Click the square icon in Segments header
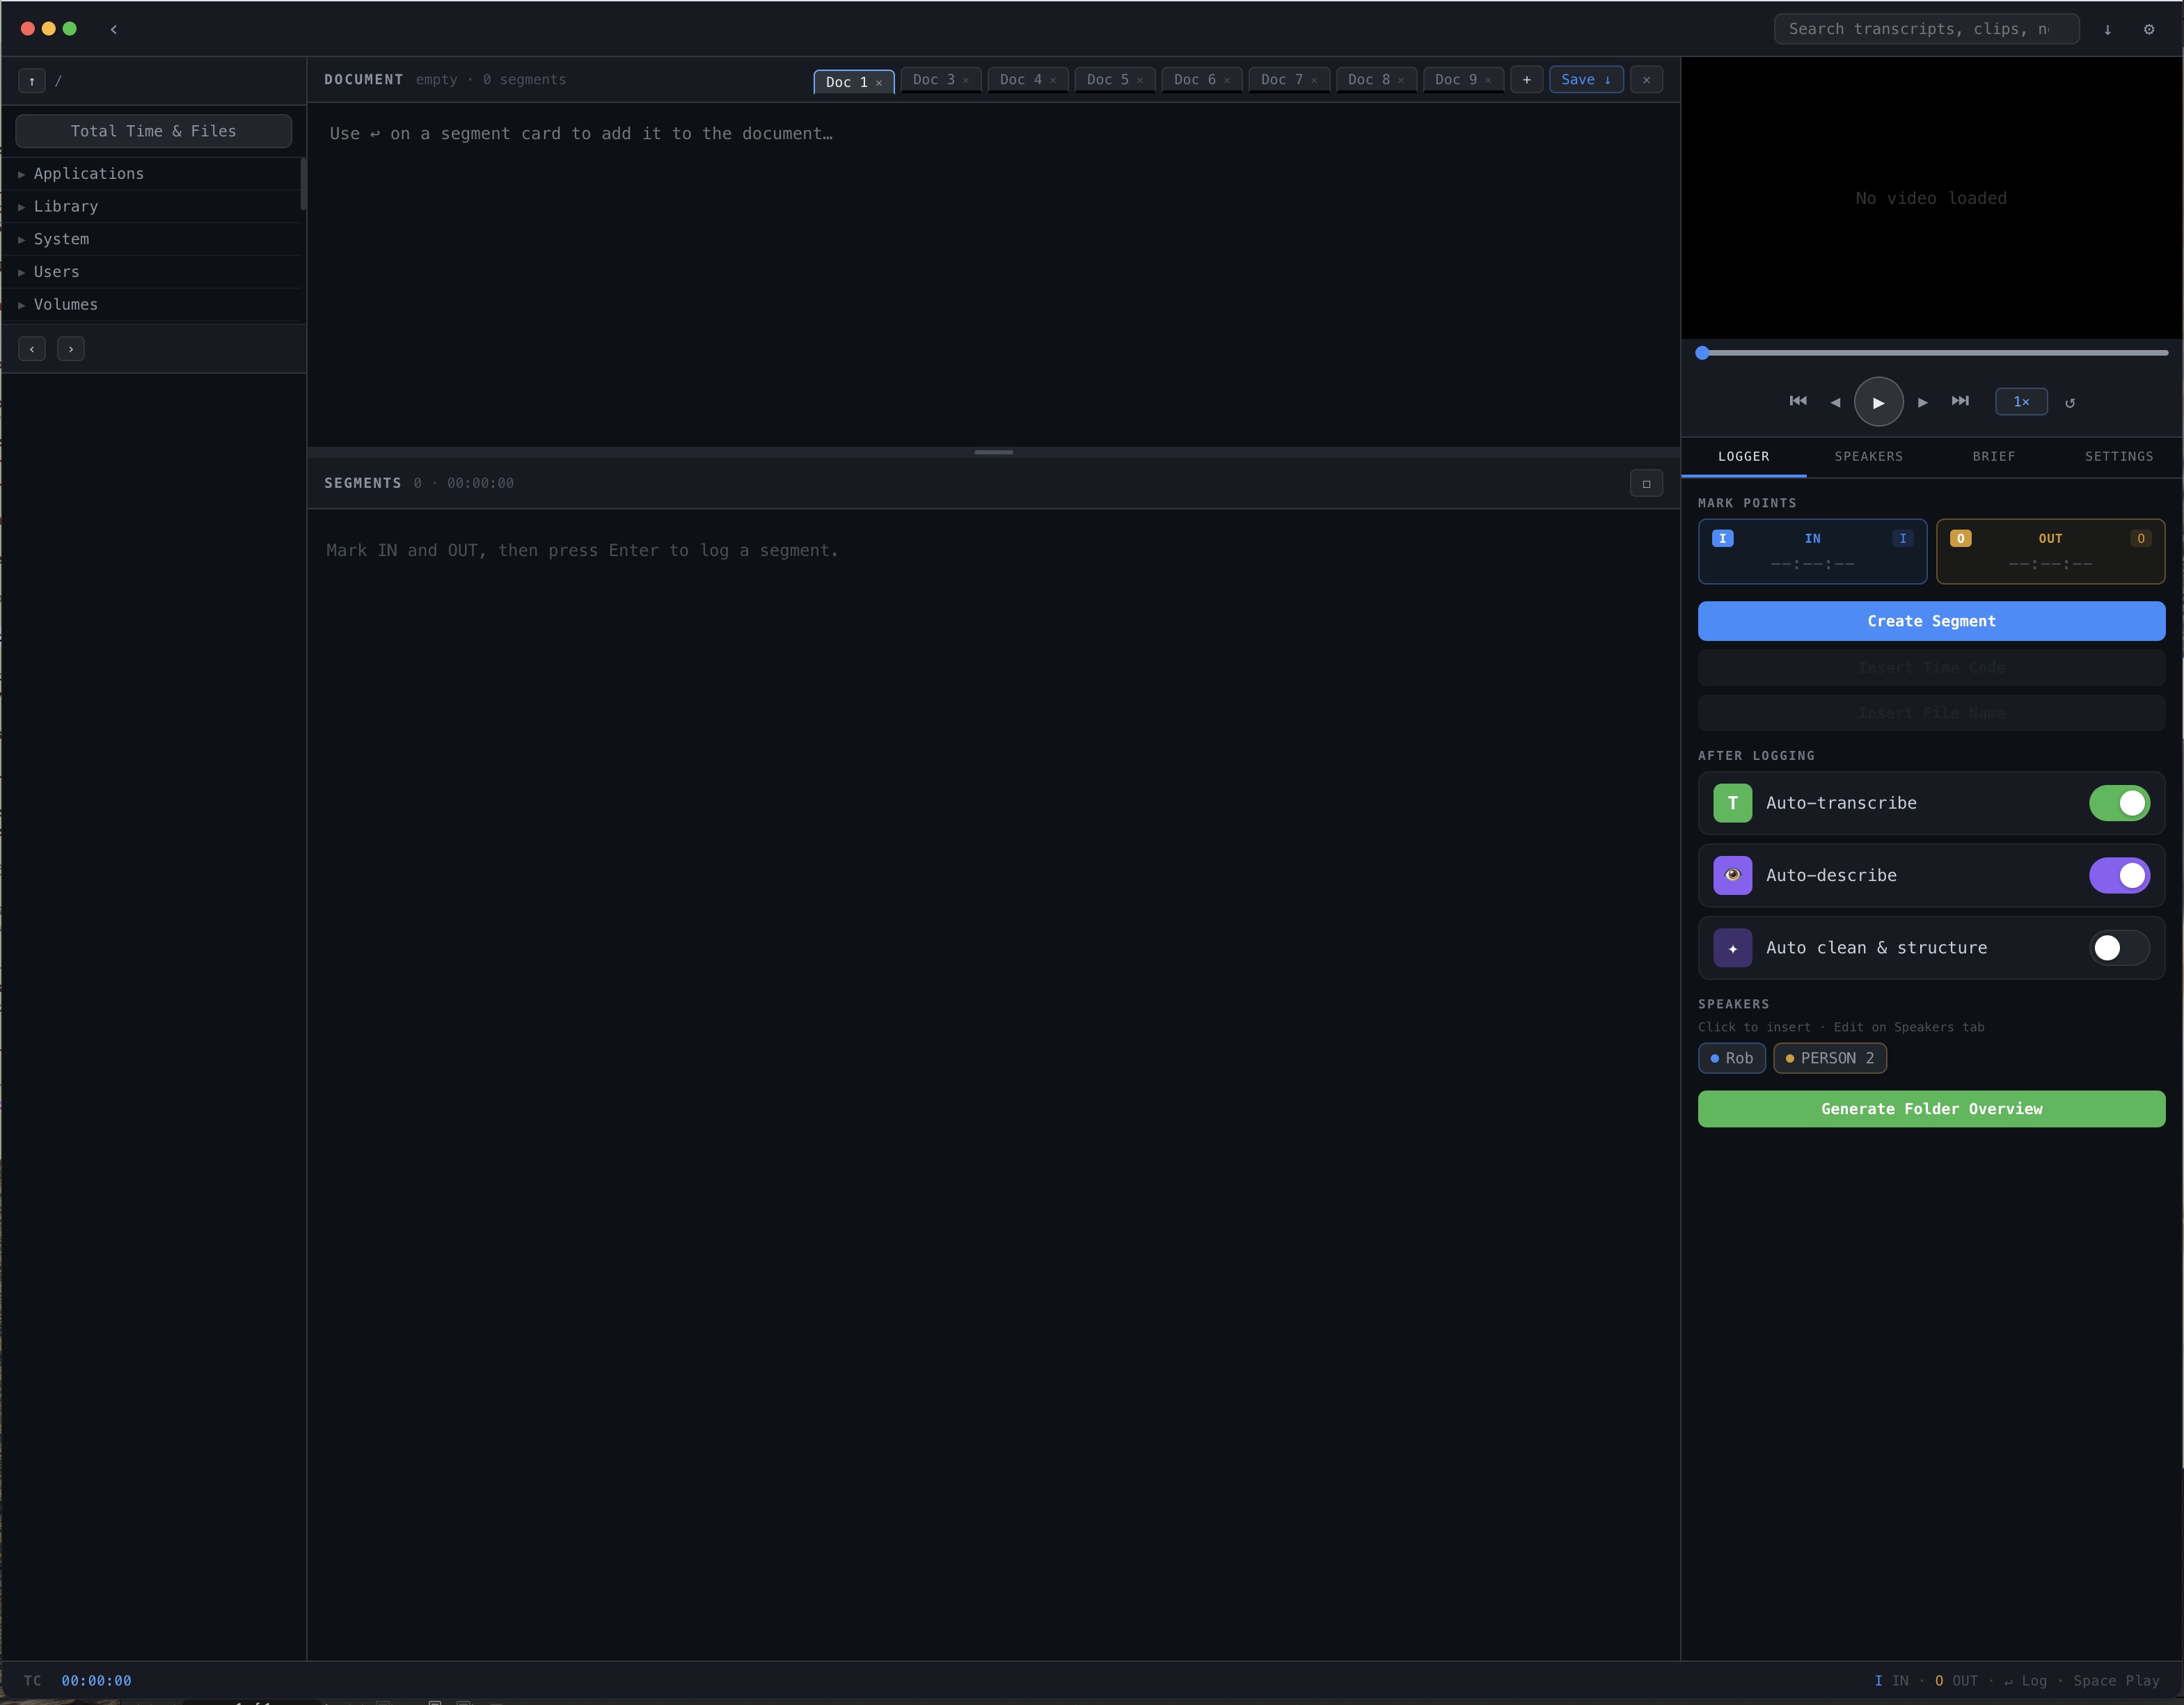 point(1646,484)
